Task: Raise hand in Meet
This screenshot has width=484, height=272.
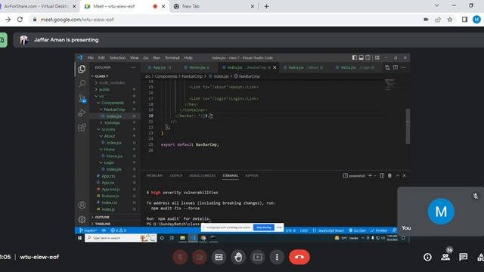Action: coord(238,257)
